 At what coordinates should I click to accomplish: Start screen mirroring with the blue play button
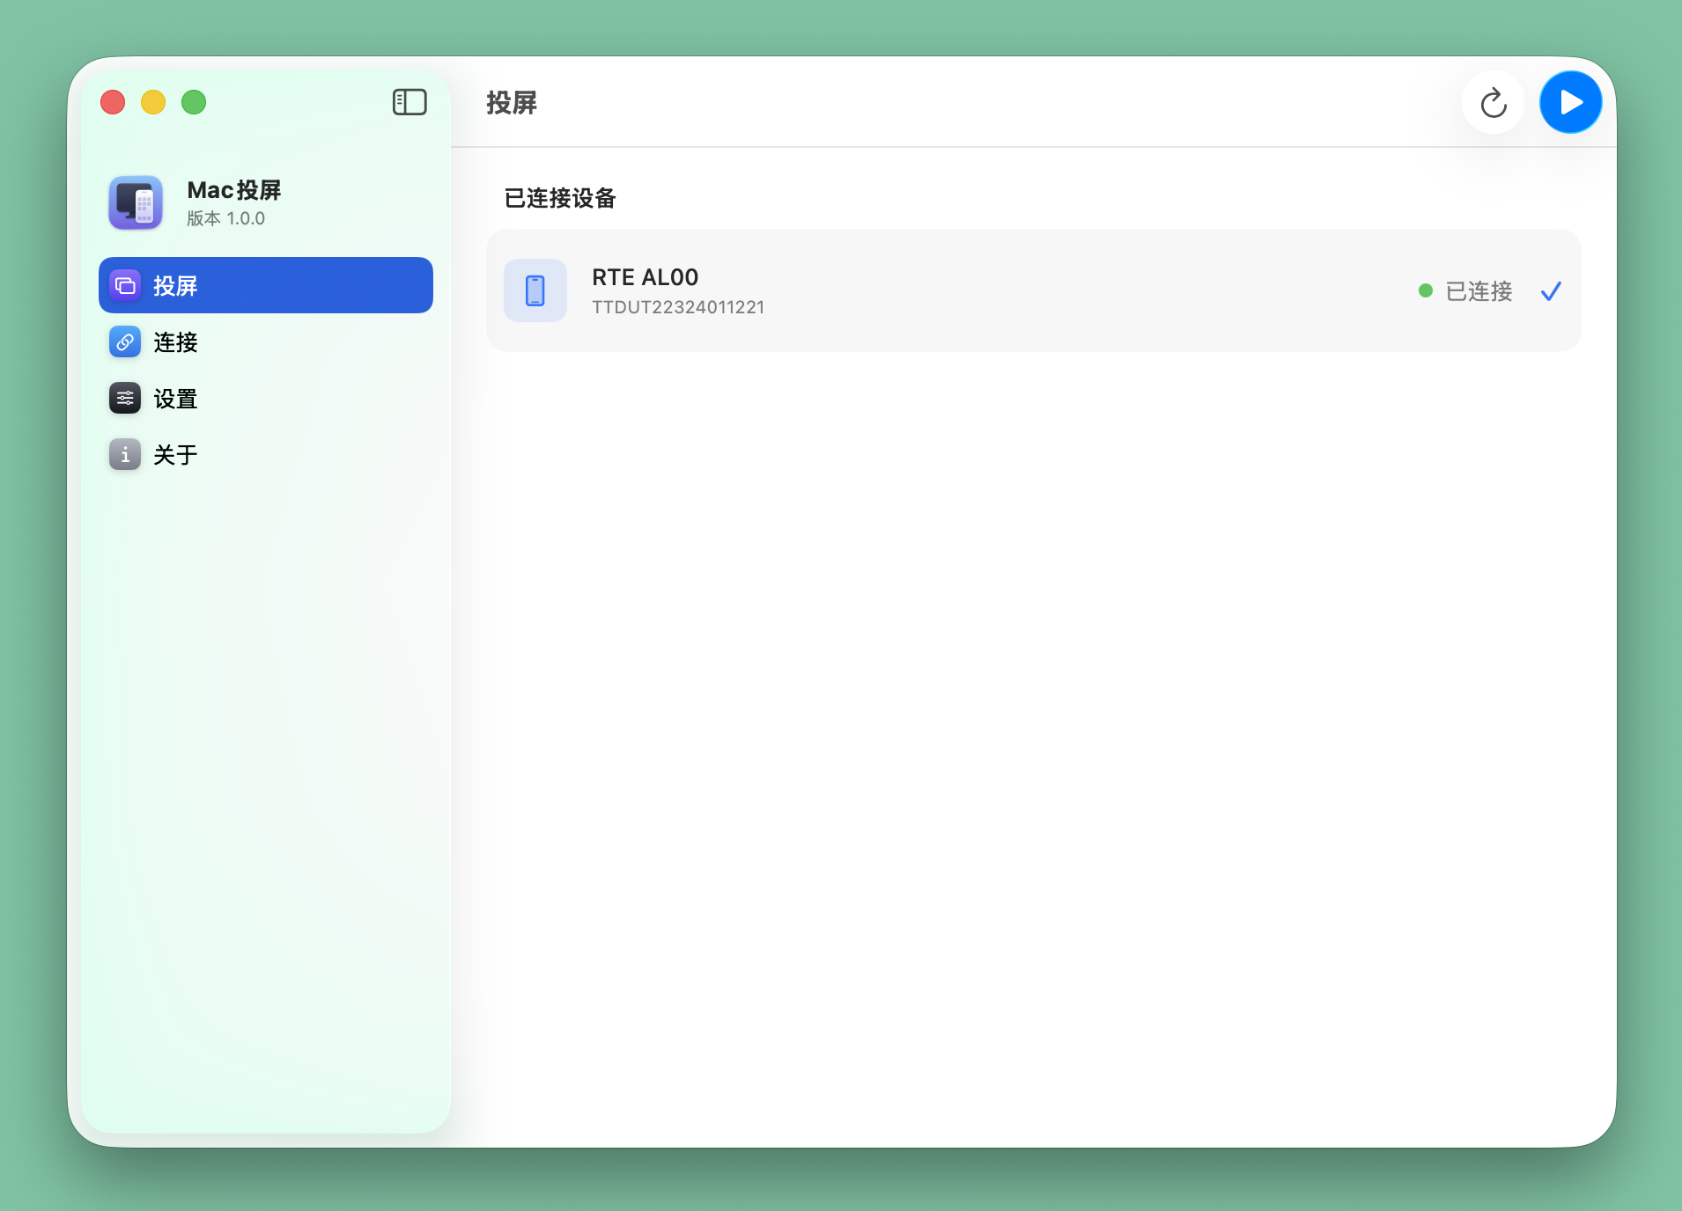[x=1570, y=102]
